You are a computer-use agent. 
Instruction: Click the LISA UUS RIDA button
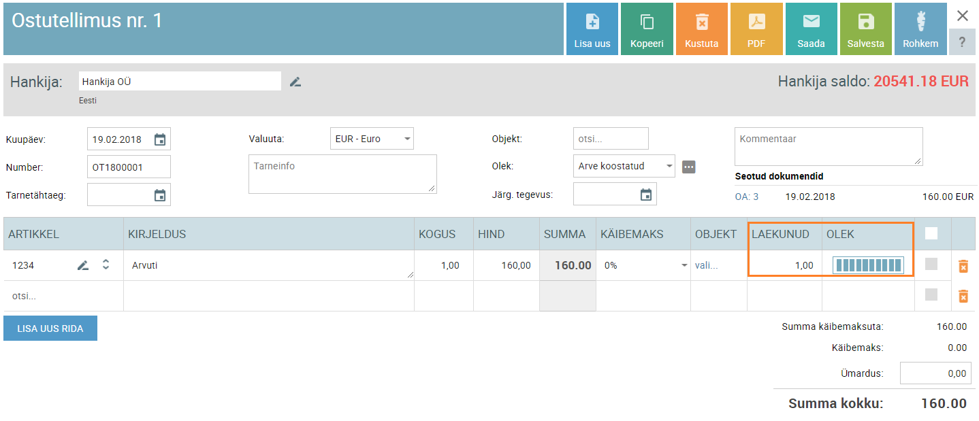click(x=50, y=329)
